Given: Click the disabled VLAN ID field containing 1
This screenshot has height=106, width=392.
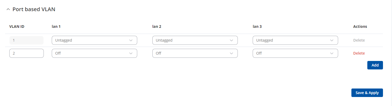Looking at the screenshot, I should coord(26,40).
